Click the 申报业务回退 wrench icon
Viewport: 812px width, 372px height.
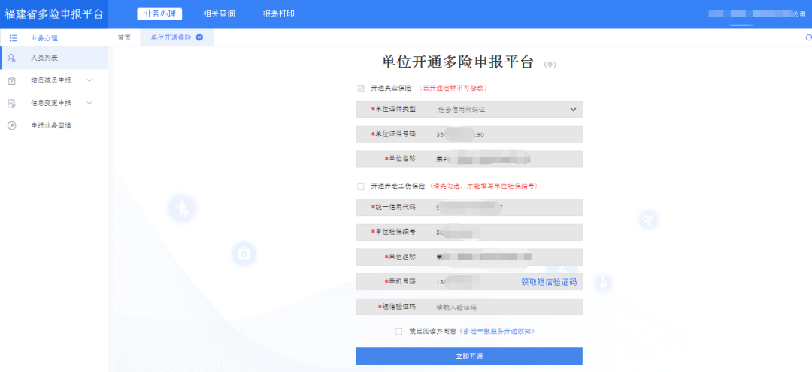click(x=12, y=125)
